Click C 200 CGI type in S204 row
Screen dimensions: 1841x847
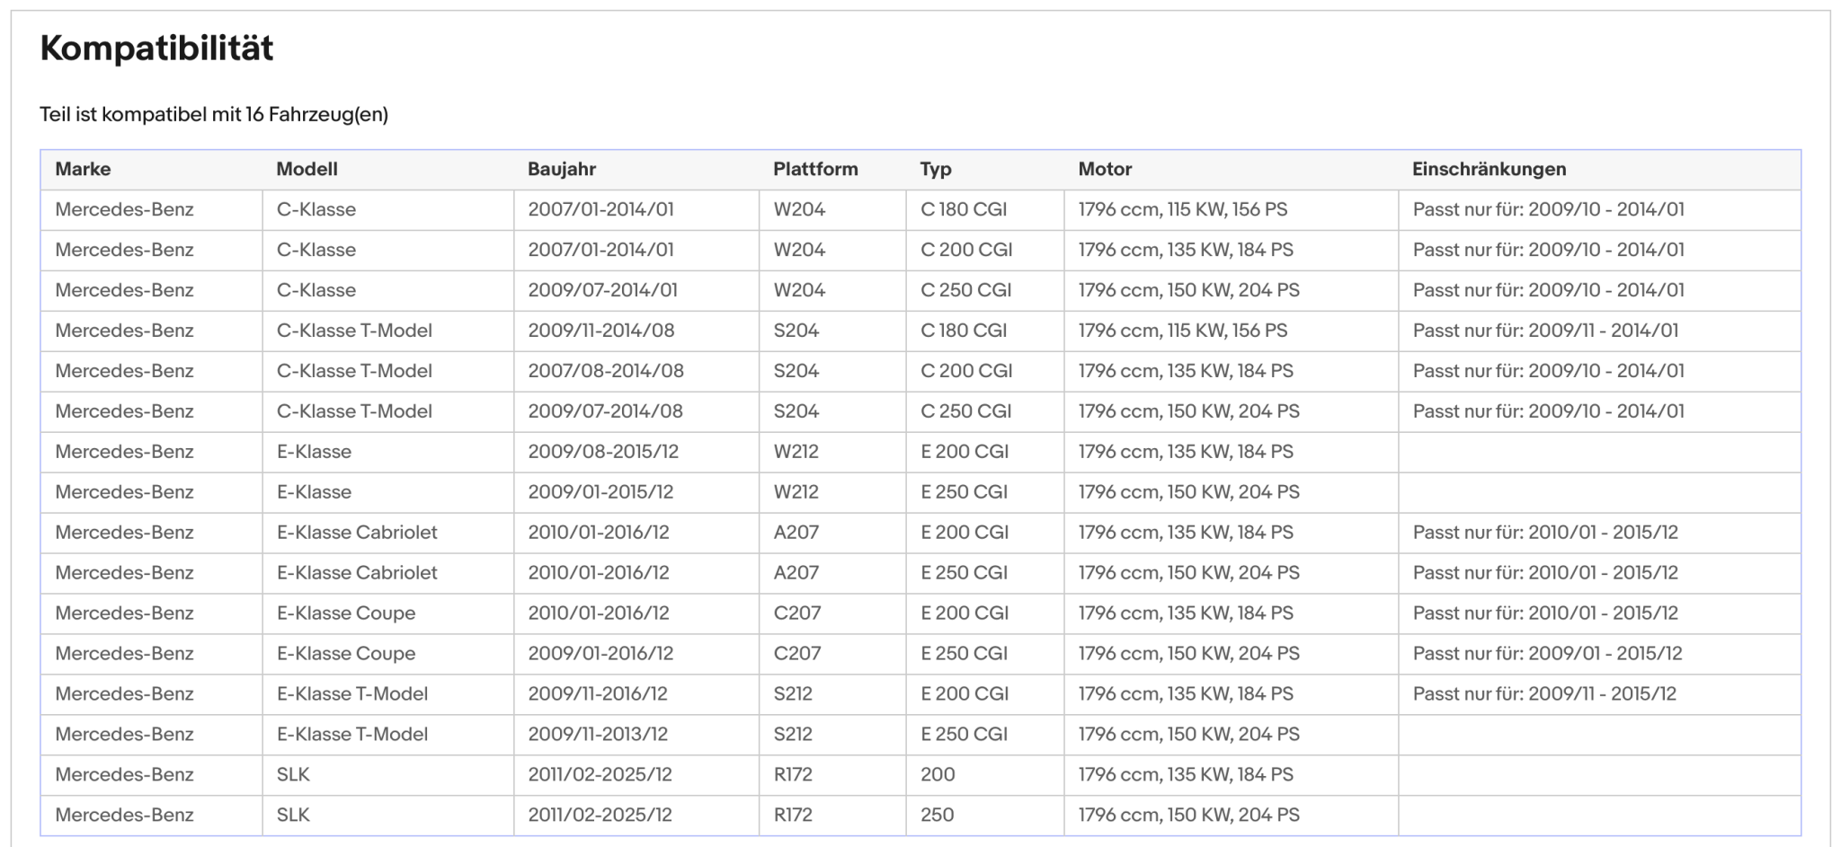point(966,371)
